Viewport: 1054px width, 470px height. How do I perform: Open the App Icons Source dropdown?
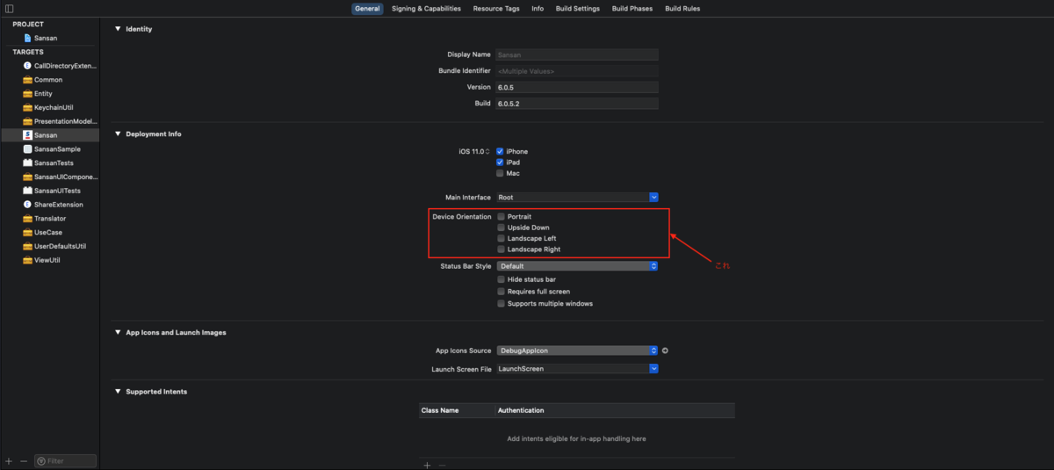coord(577,351)
